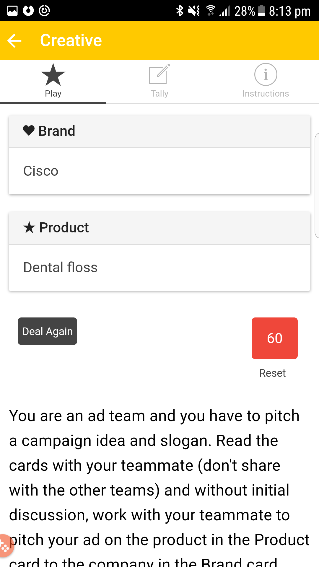Image resolution: width=319 pixels, height=567 pixels.
Task: Tap the Dental floss product card
Action: (159, 268)
